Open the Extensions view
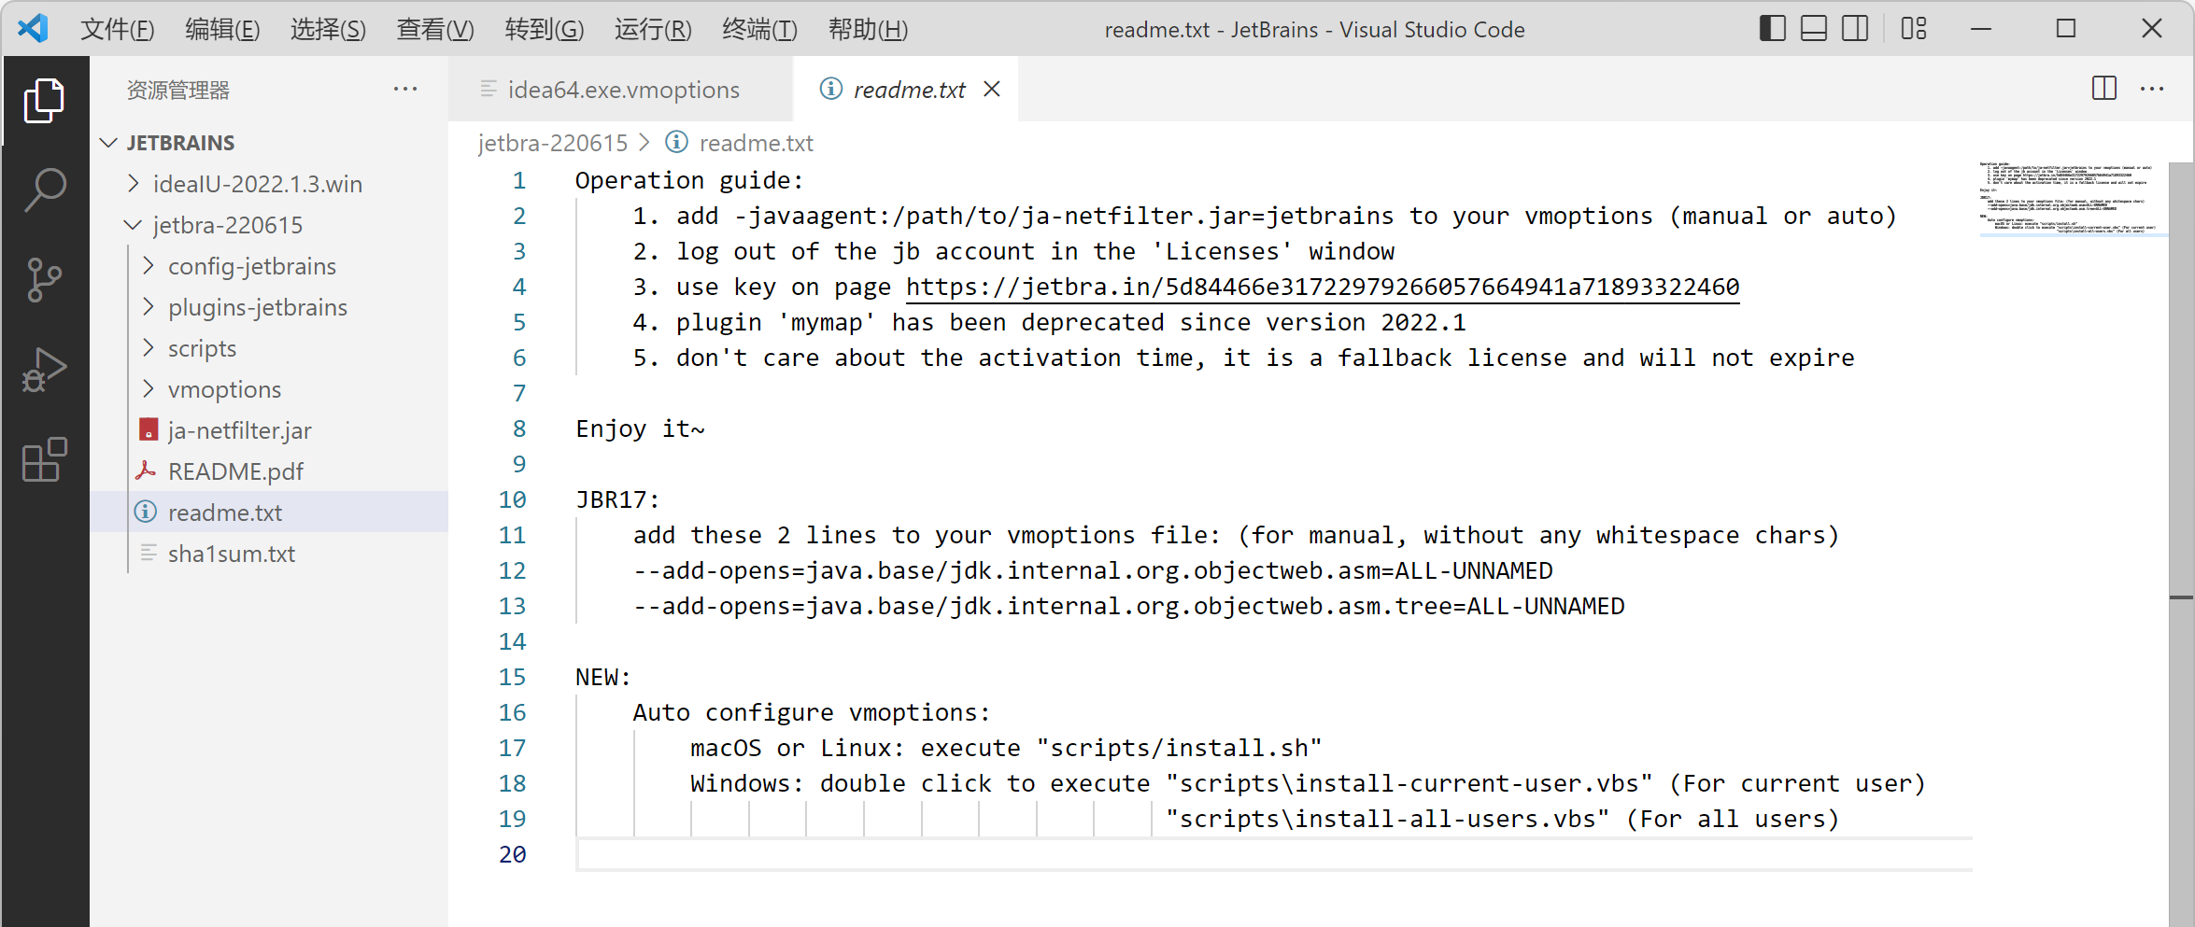 click(x=44, y=459)
